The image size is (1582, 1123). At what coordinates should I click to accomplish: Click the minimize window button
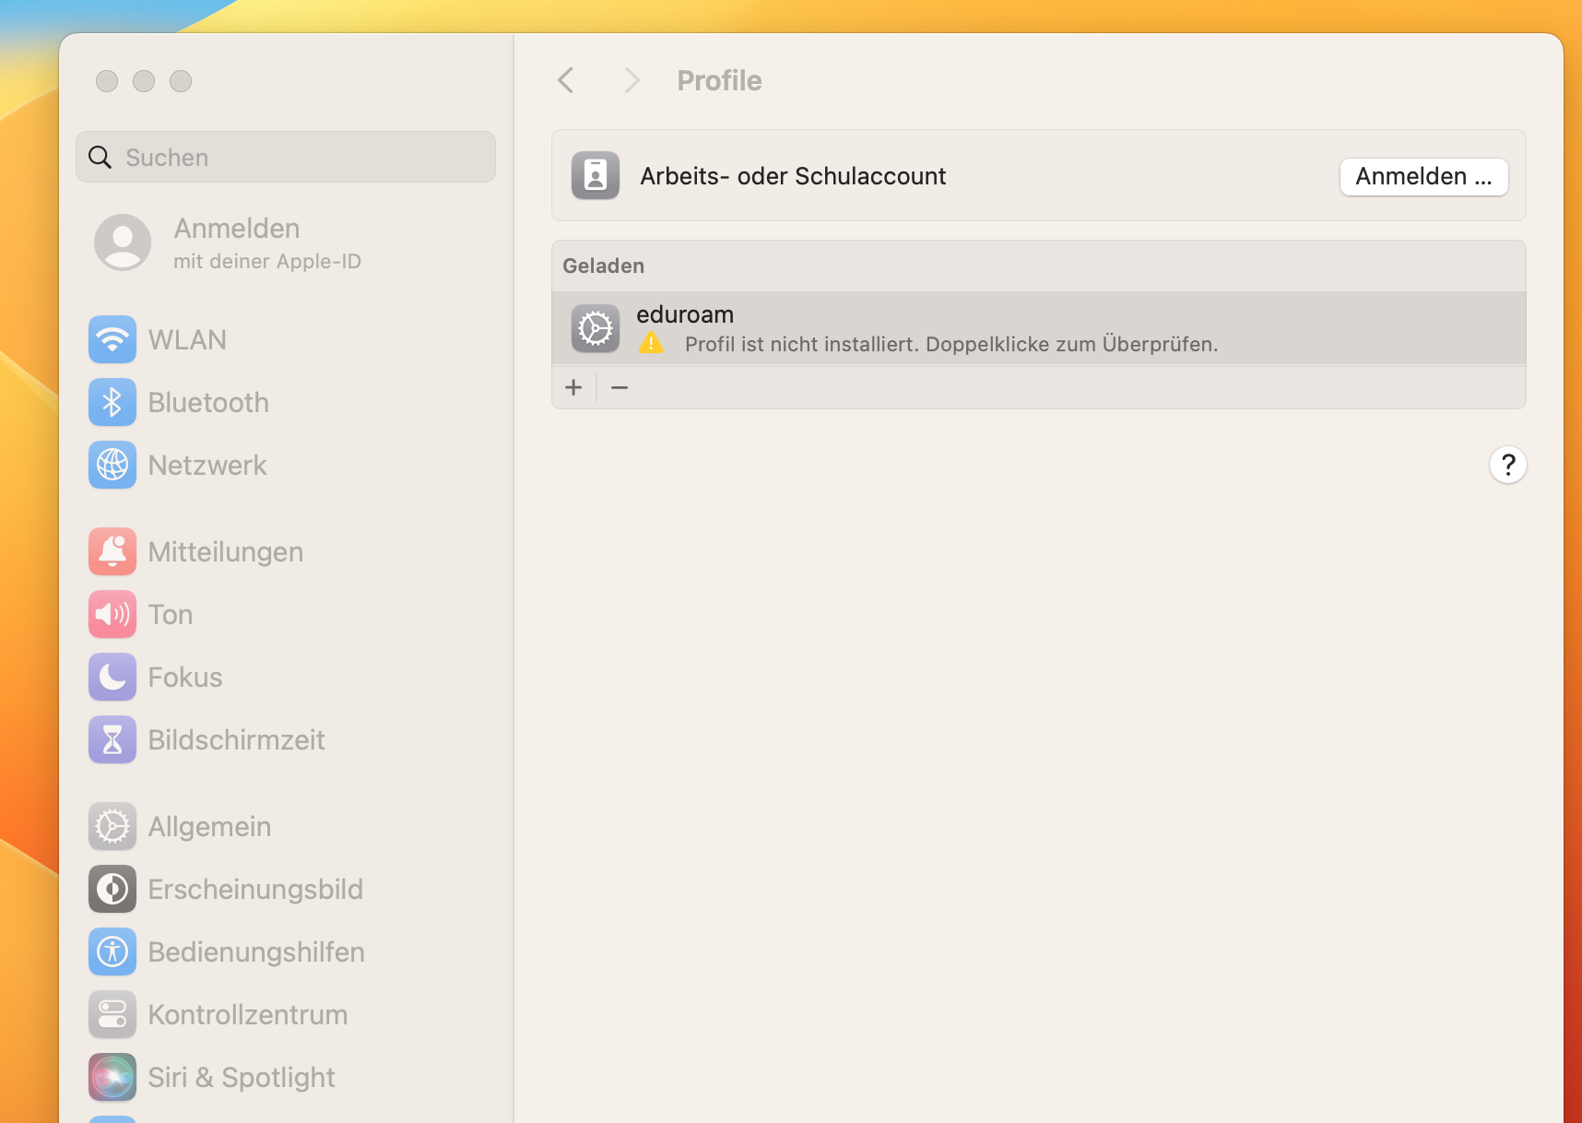144,81
